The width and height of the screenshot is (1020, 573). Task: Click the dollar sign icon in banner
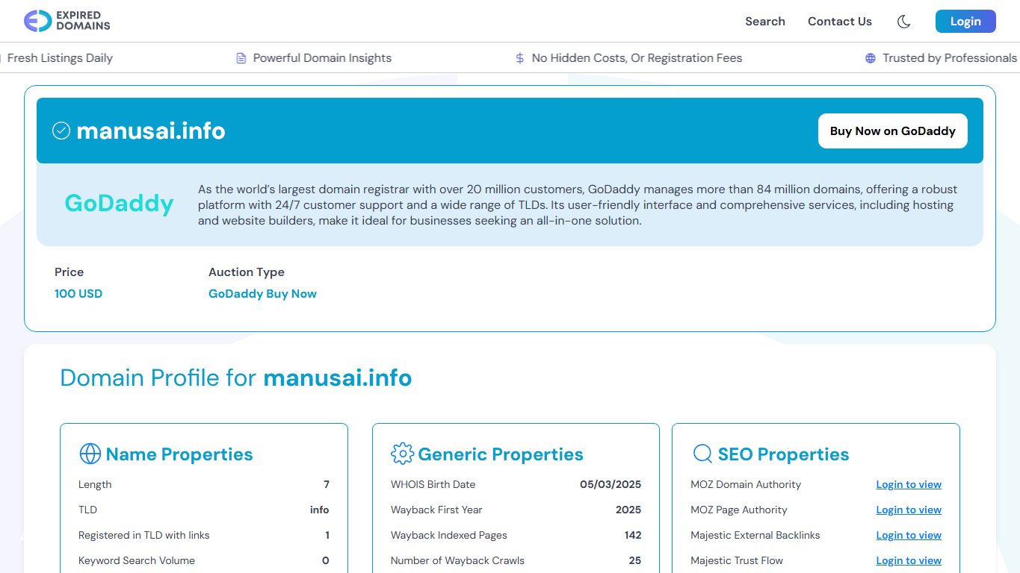(x=519, y=58)
